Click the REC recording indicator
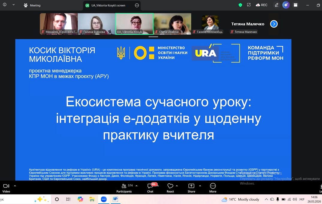322x204 pixels. coord(261,5)
